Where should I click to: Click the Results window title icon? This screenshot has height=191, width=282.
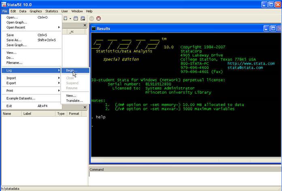click(94, 28)
